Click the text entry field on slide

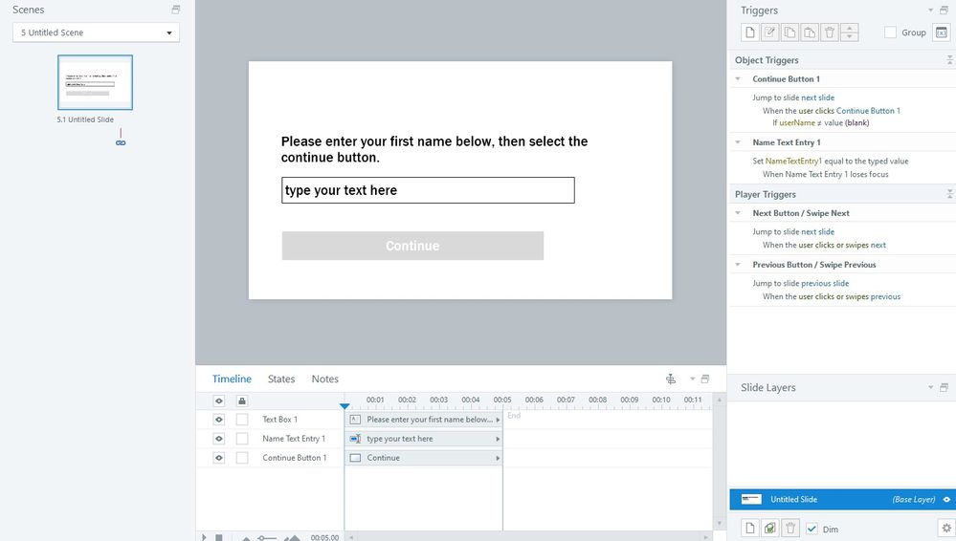(x=428, y=190)
